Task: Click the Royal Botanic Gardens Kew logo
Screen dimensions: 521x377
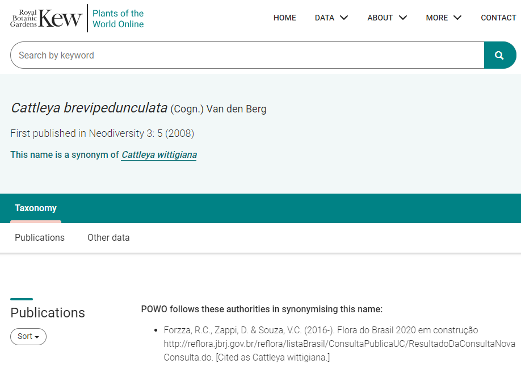Action: [x=46, y=18]
